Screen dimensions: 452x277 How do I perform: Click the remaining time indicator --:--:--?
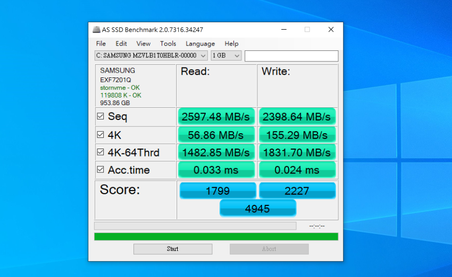pos(317,226)
